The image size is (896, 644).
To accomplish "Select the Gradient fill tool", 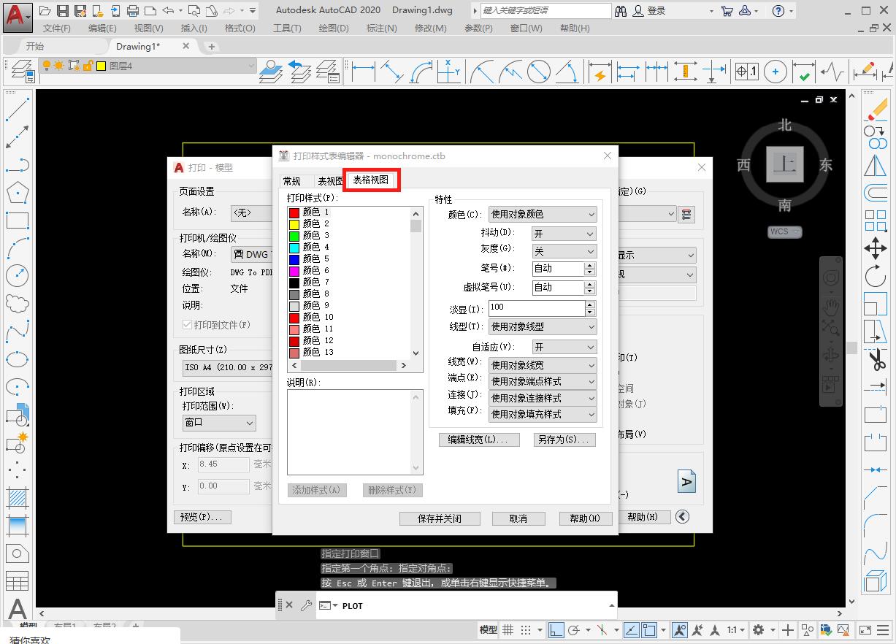I will (18, 526).
